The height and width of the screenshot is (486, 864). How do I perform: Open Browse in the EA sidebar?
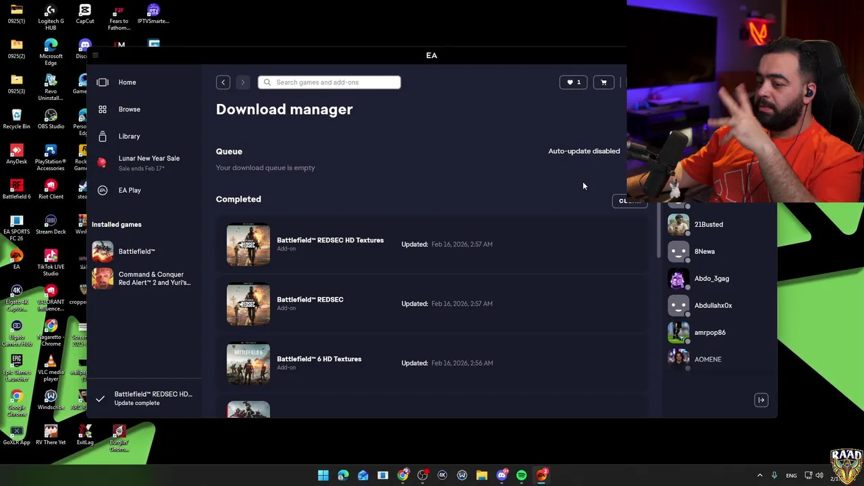pos(129,109)
